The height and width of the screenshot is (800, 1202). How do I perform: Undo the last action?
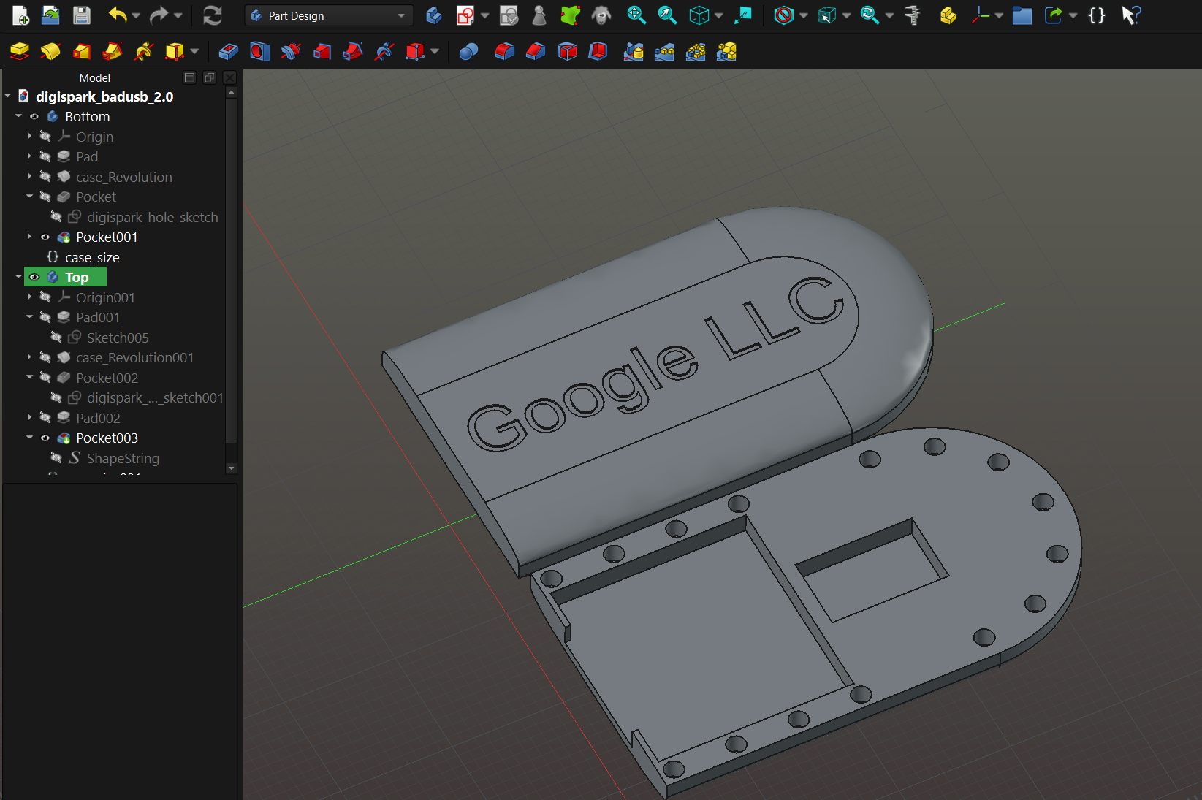point(117,15)
